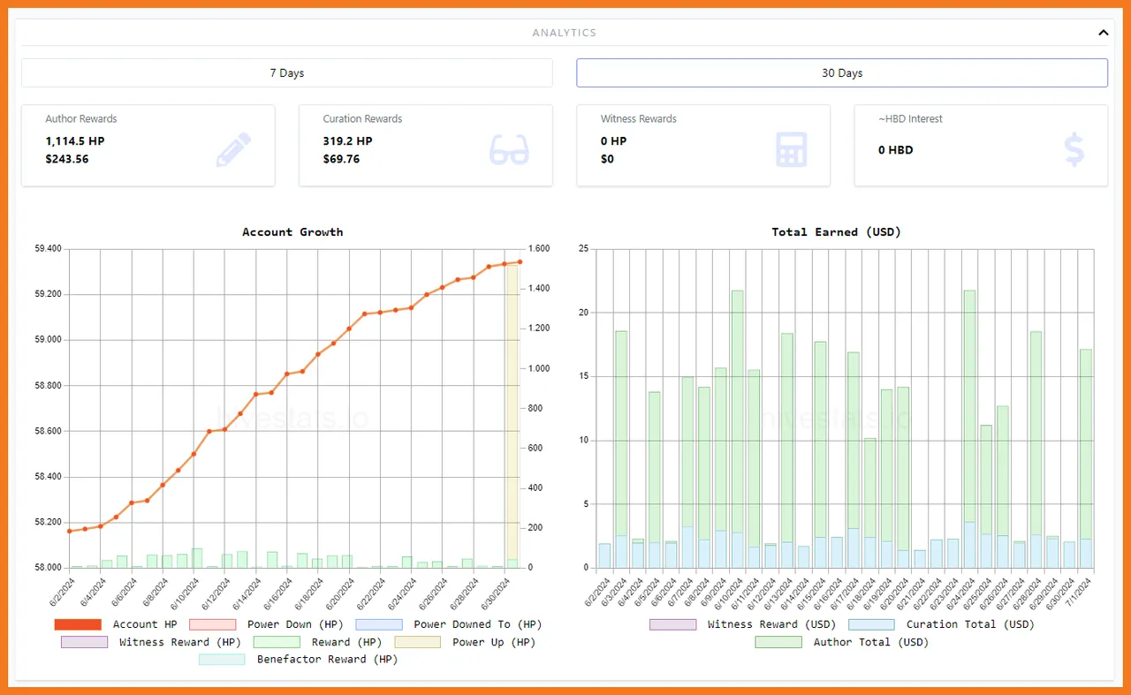
Task: Toggle the Power Downed To (HP) legend entry
Action: (x=449, y=624)
